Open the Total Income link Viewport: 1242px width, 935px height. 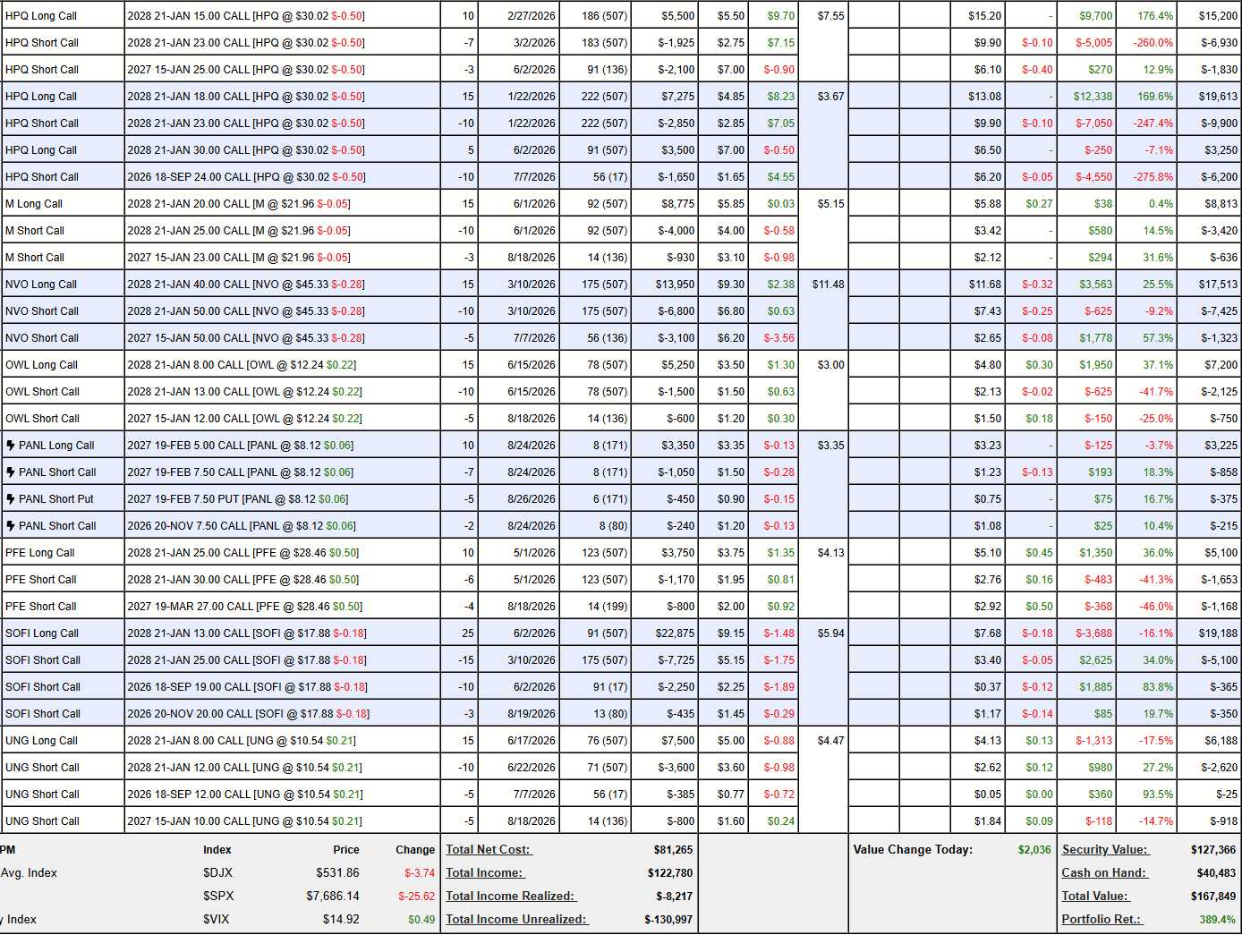(484, 873)
